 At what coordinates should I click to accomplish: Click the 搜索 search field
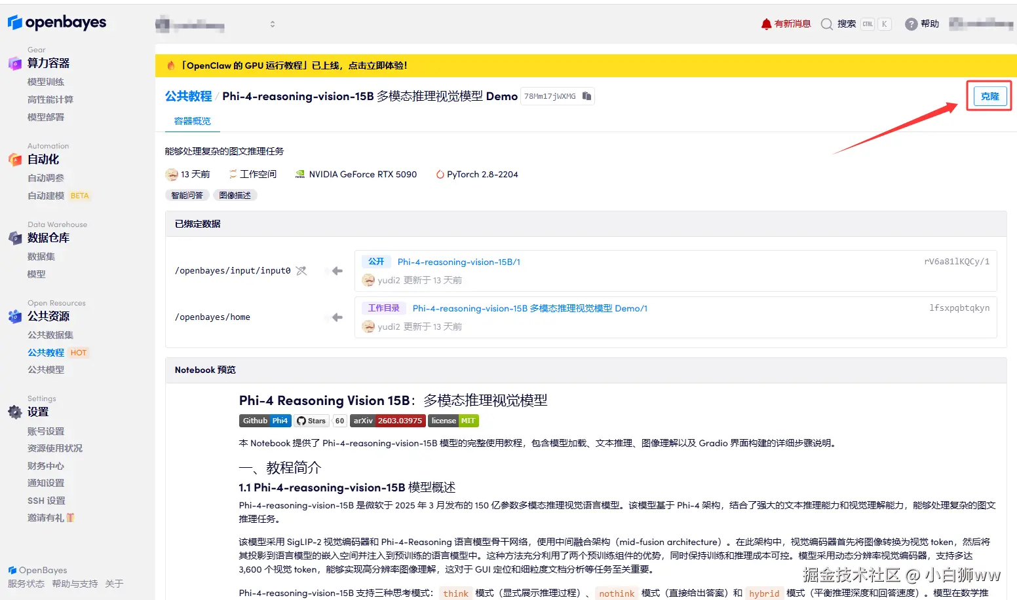(856, 24)
